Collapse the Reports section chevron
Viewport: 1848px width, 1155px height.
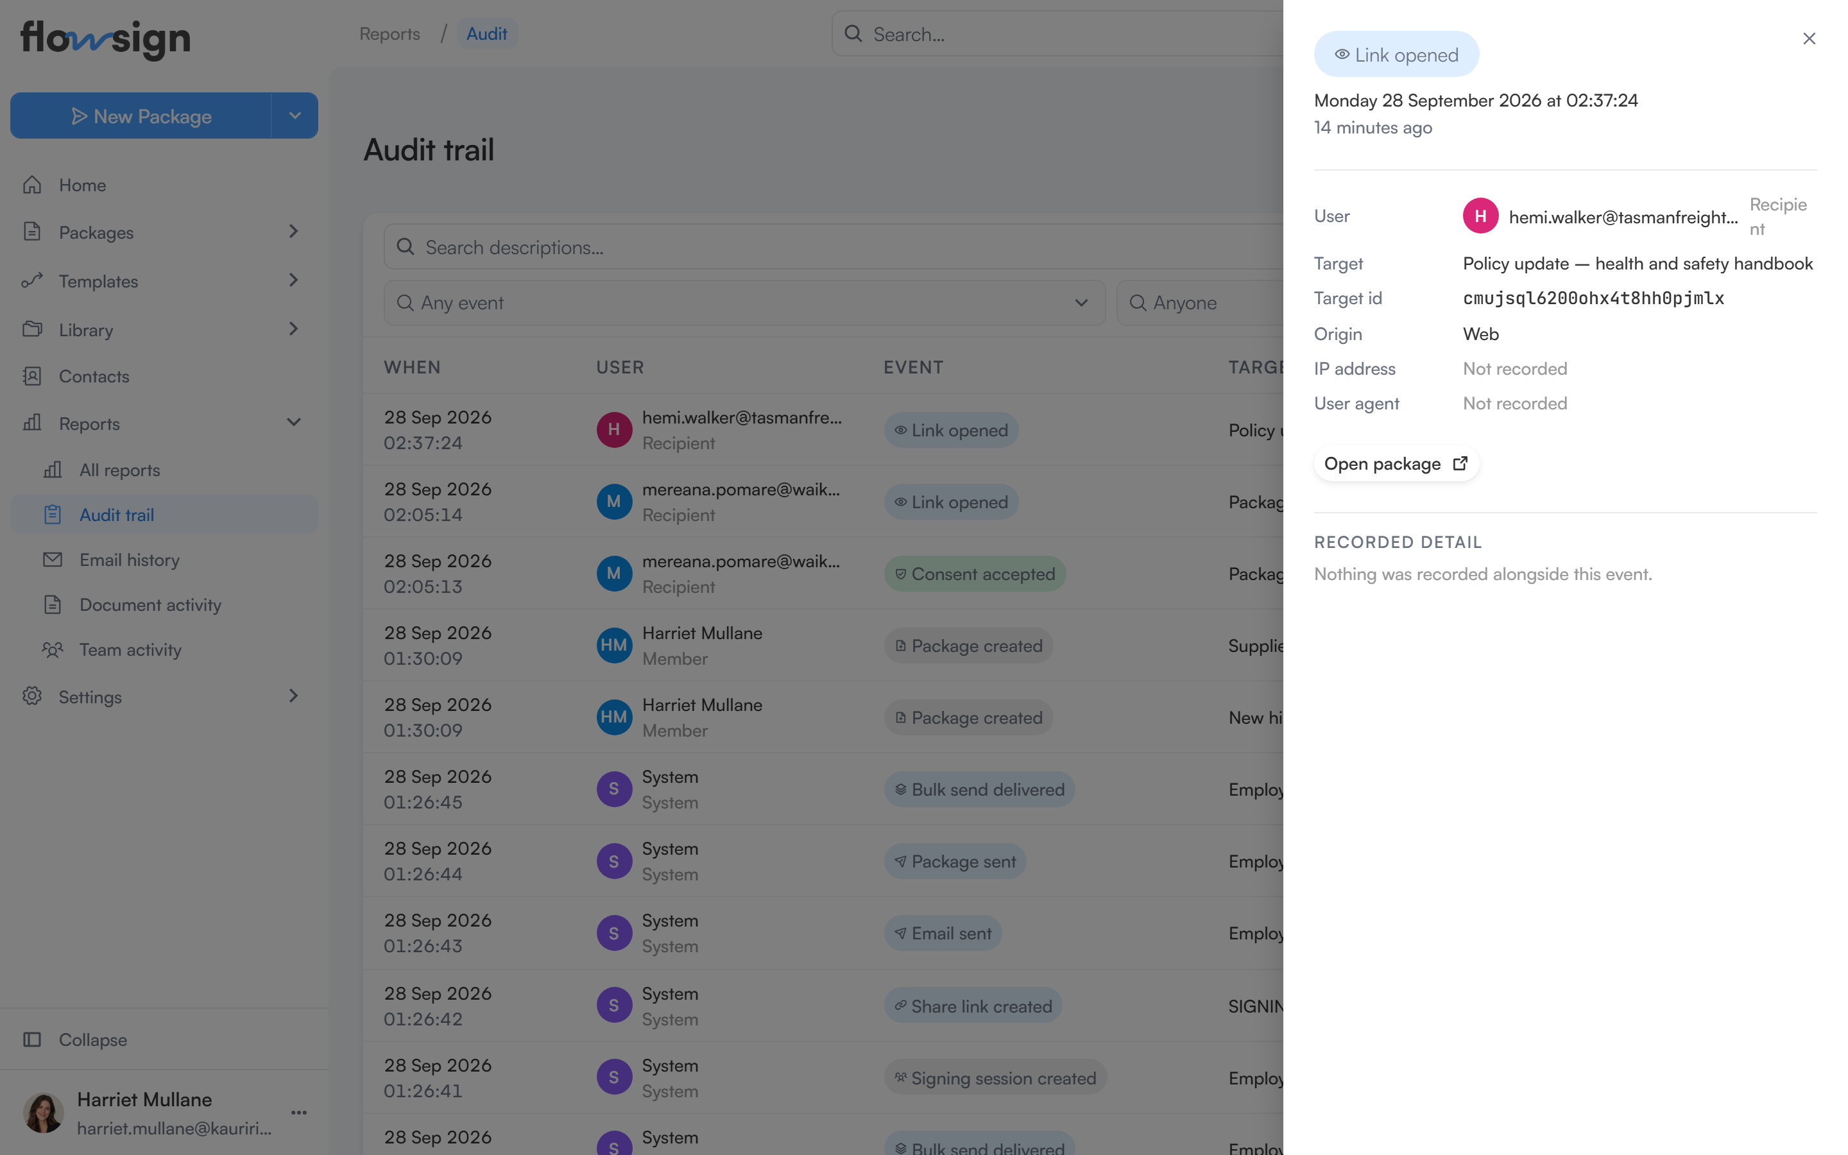[x=293, y=422]
